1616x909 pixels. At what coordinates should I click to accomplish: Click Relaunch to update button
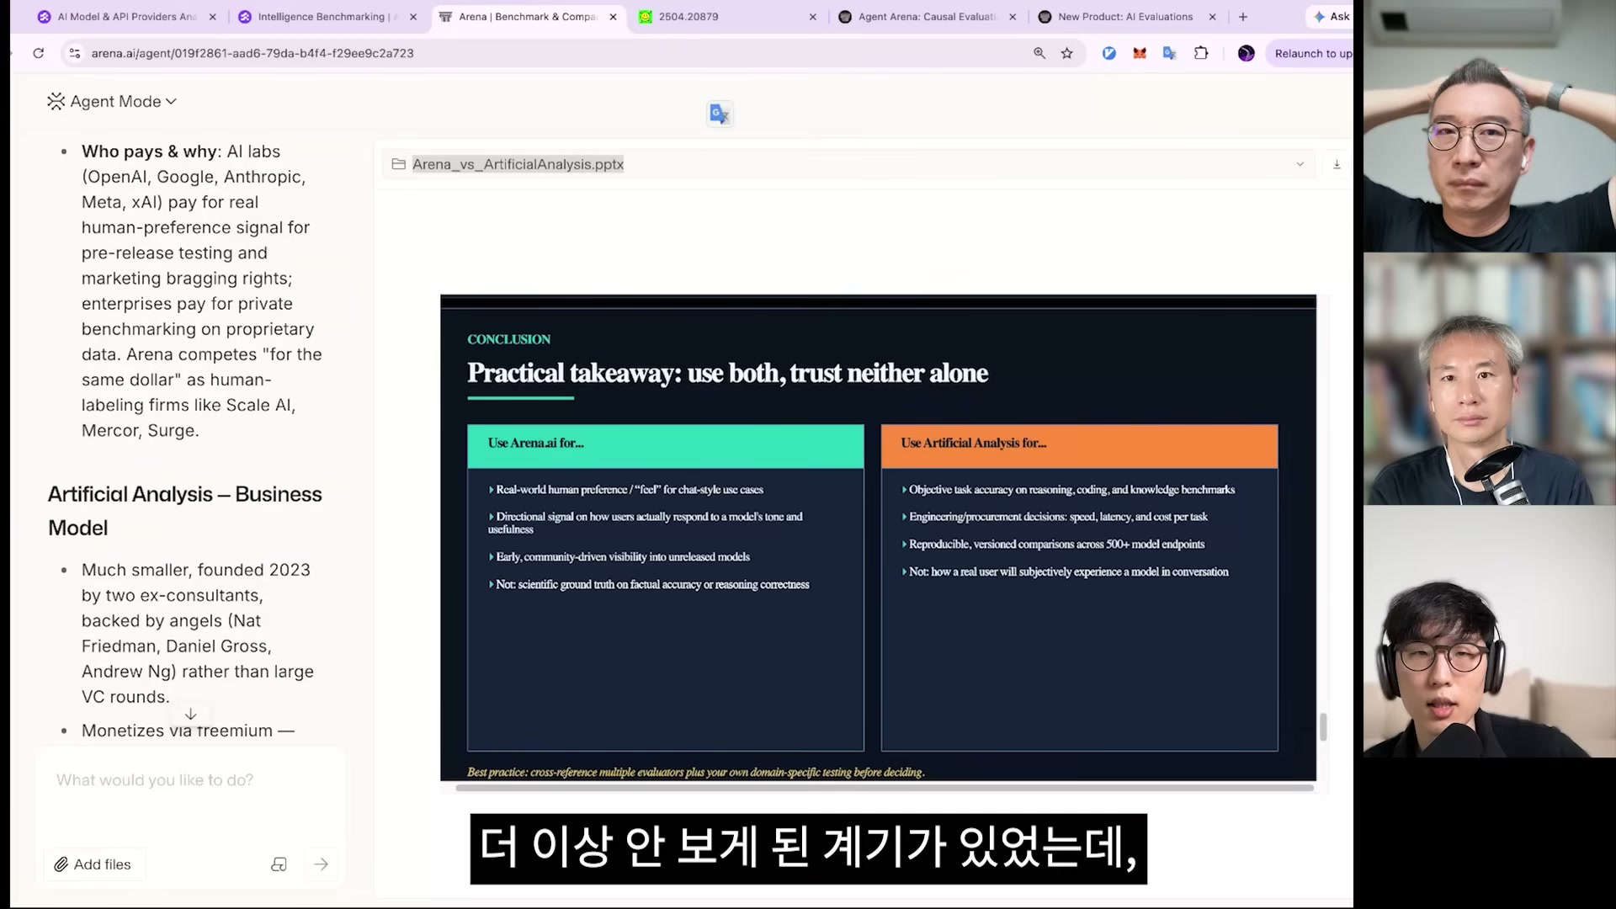(1310, 53)
